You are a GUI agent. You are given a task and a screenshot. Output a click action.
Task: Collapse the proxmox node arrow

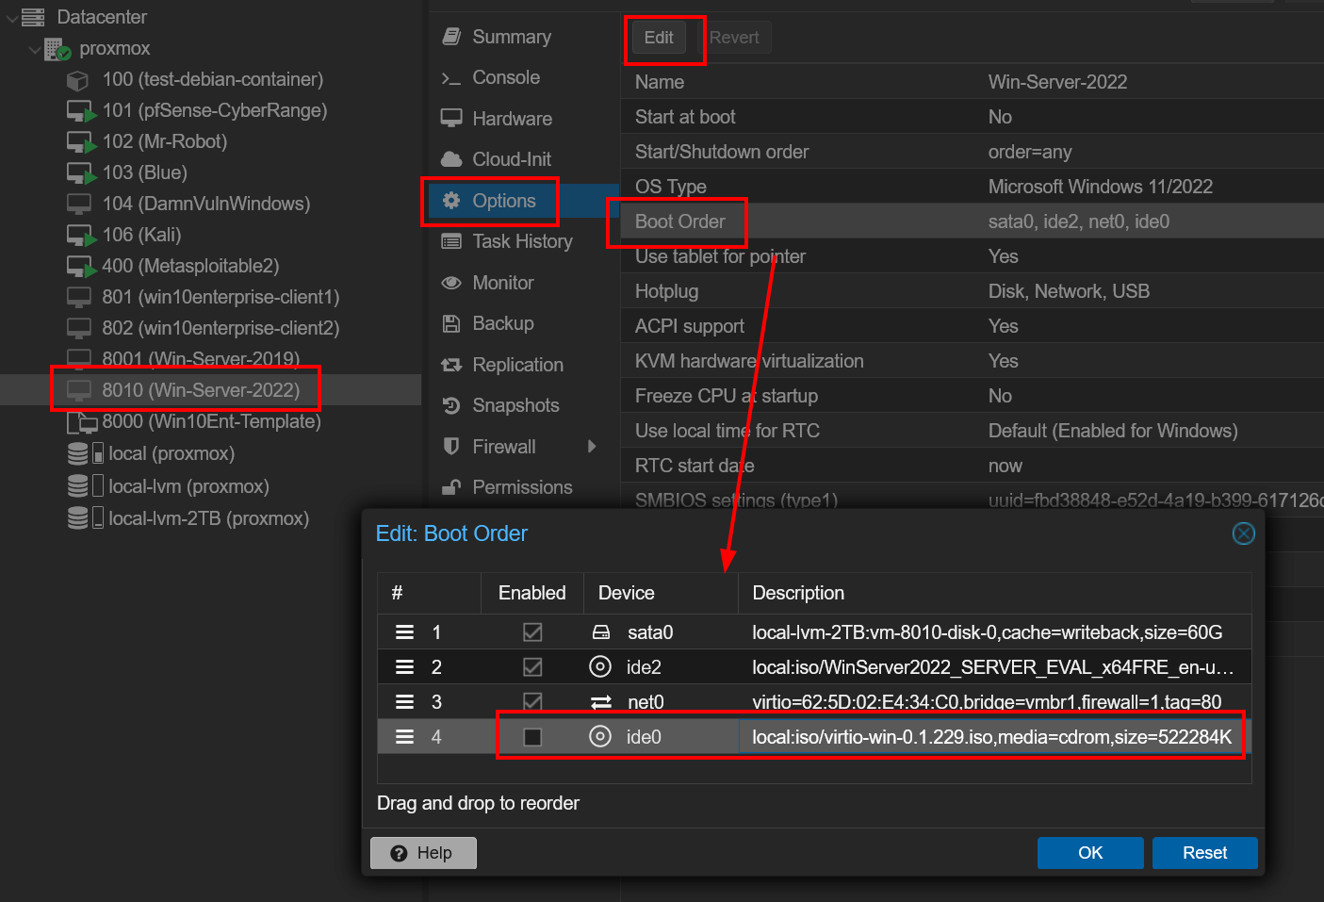pos(35,49)
